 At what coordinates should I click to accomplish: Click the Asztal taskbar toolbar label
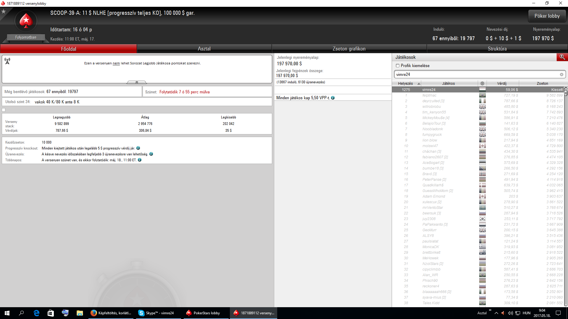click(x=482, y=313)
